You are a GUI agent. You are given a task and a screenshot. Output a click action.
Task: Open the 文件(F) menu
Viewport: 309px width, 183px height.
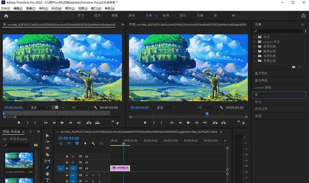pos(5,9)
